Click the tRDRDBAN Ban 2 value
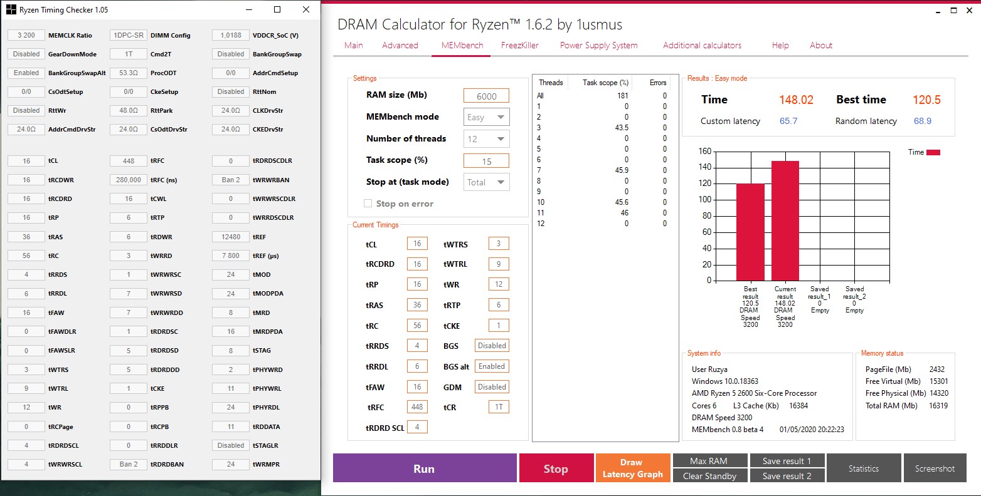Viewport: 981px width, 496px height. click(x=129, y=464)
